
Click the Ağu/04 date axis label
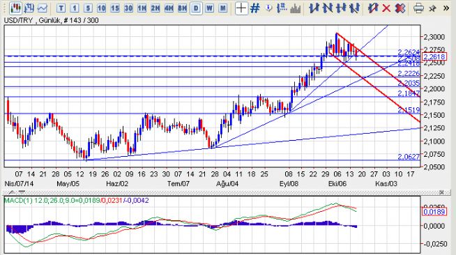(x=227, y=183)
